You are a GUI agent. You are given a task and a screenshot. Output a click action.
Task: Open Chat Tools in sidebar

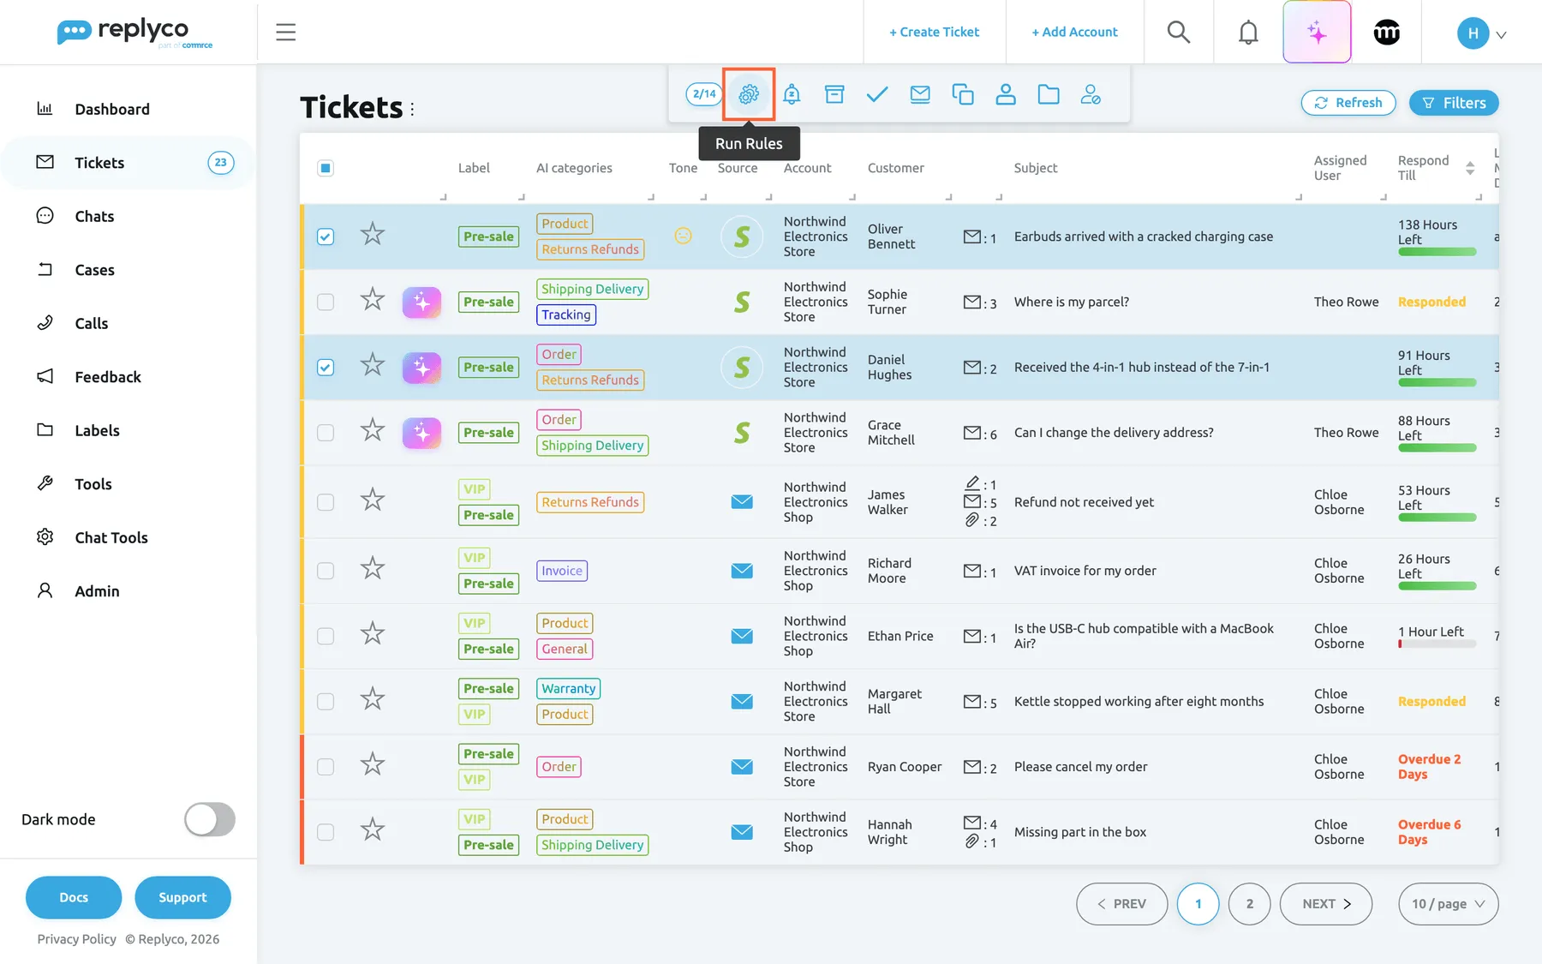tap(111, 537)
